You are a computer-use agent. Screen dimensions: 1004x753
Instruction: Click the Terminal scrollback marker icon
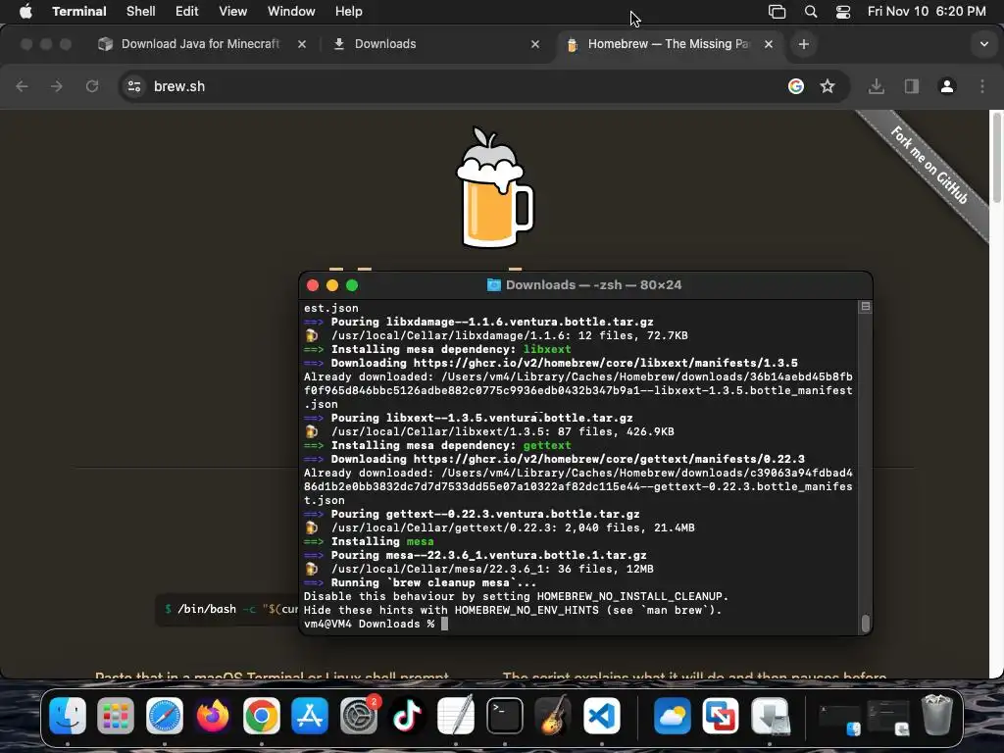coord(865,307)
